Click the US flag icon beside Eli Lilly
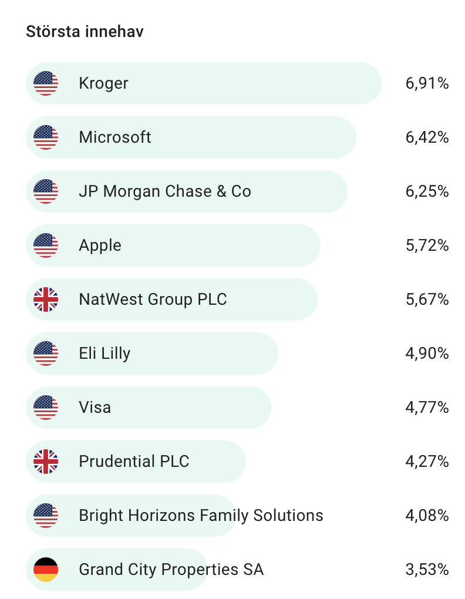465x599 pixels. pos(46,354)
